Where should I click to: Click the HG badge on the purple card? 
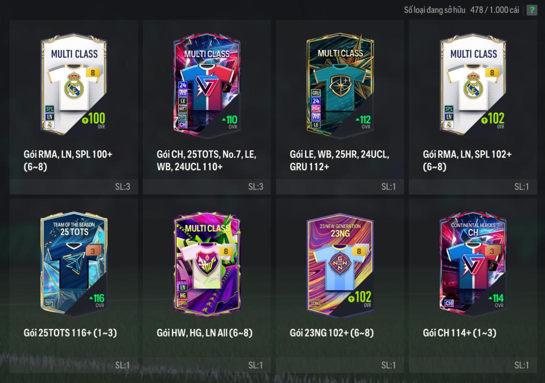[183, 295]
